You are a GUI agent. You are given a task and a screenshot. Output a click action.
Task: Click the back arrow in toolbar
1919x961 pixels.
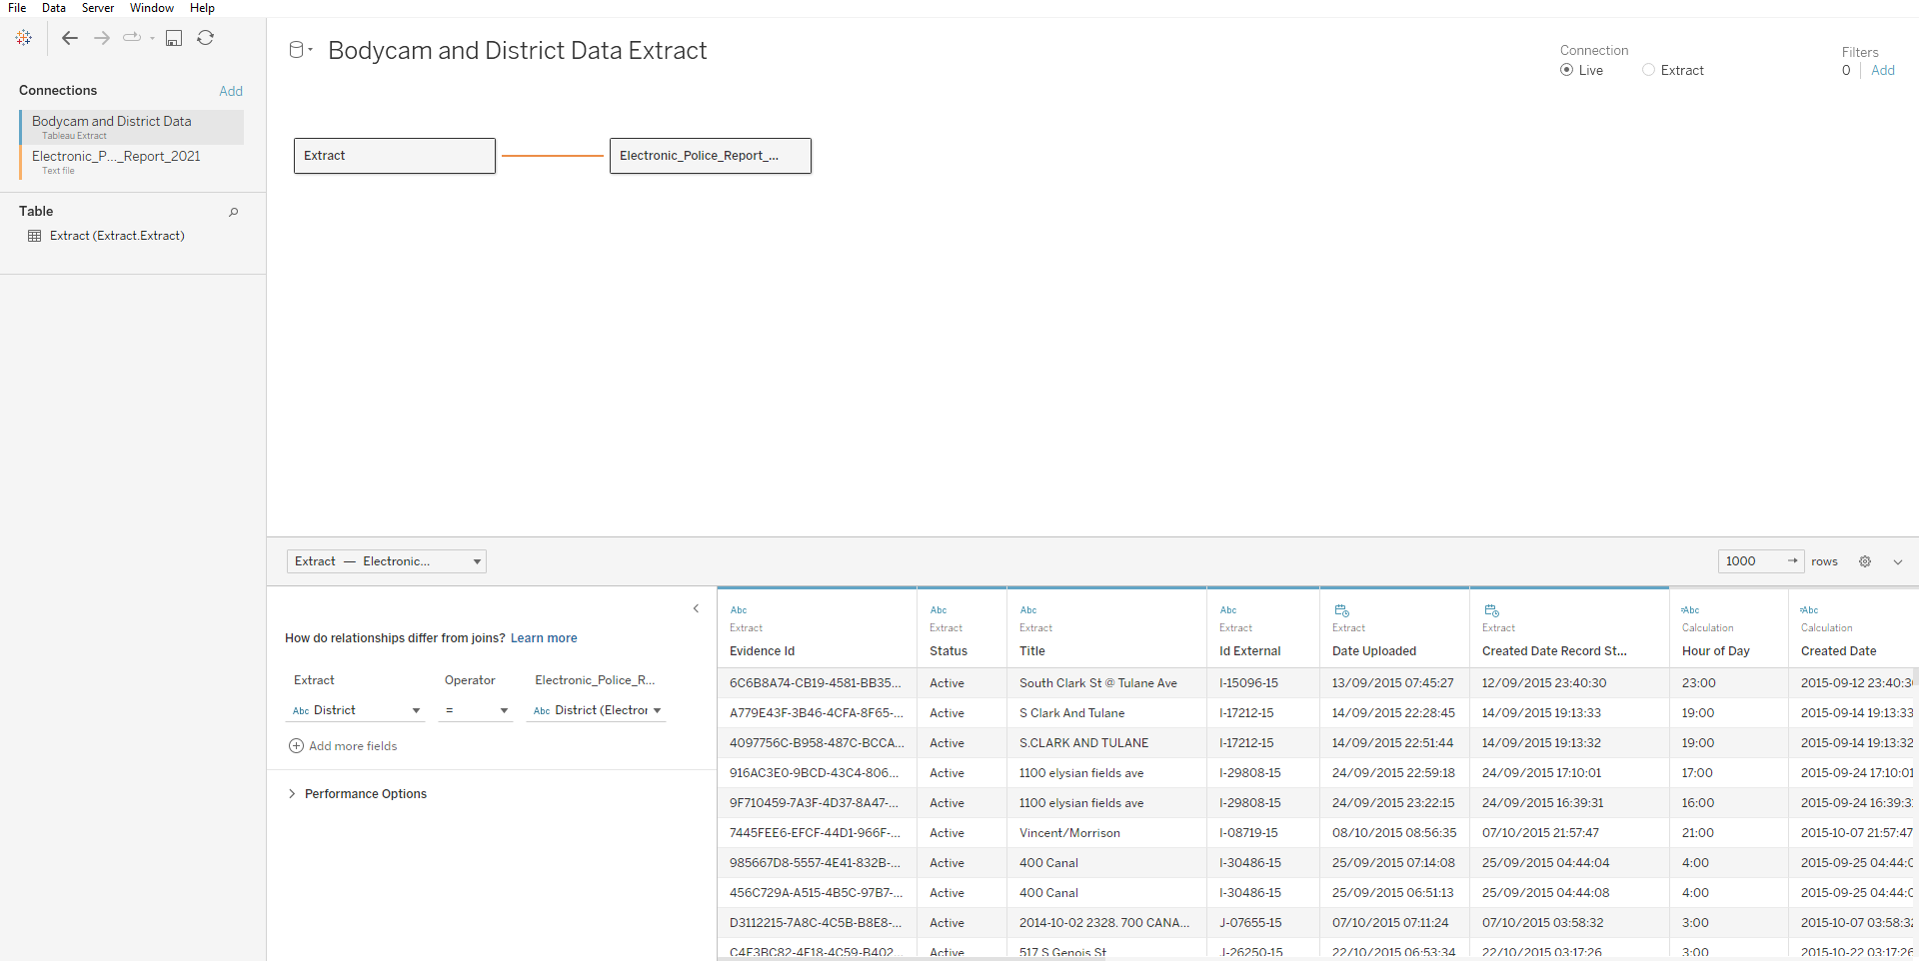point(70,38)
